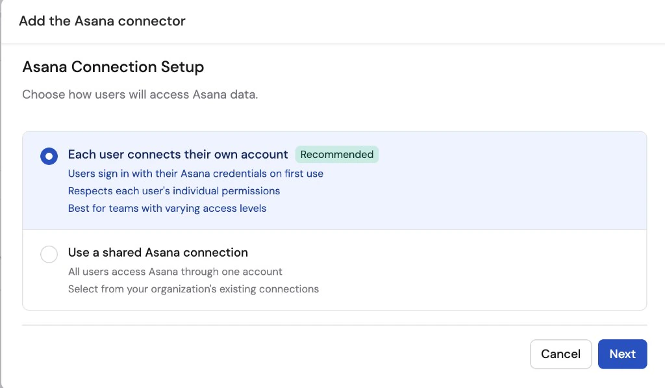Click the Cancel button
Image resolution: width=665 pixels, height=388 pixels.
(x=560, y=354)
